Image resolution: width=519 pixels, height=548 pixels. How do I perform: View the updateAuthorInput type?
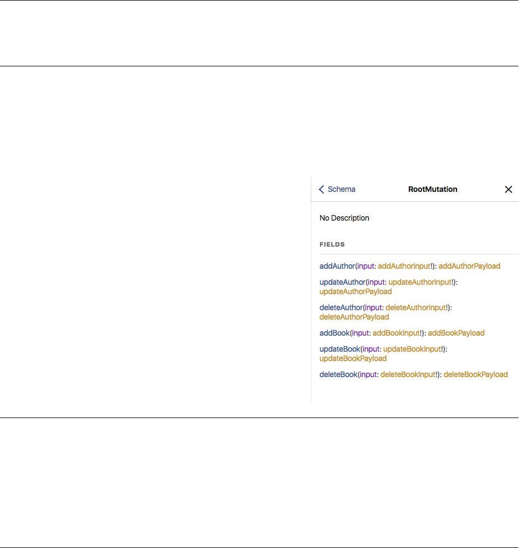[x=420, y=282]
